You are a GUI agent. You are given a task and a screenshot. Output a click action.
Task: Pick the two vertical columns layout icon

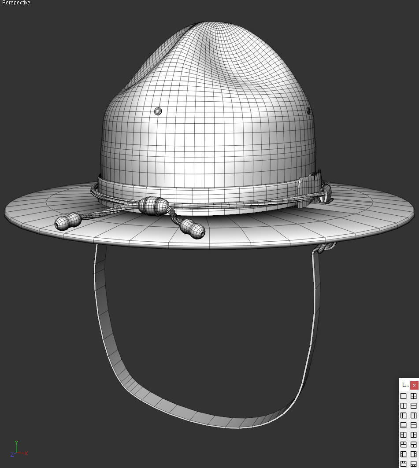coord(403,405)
